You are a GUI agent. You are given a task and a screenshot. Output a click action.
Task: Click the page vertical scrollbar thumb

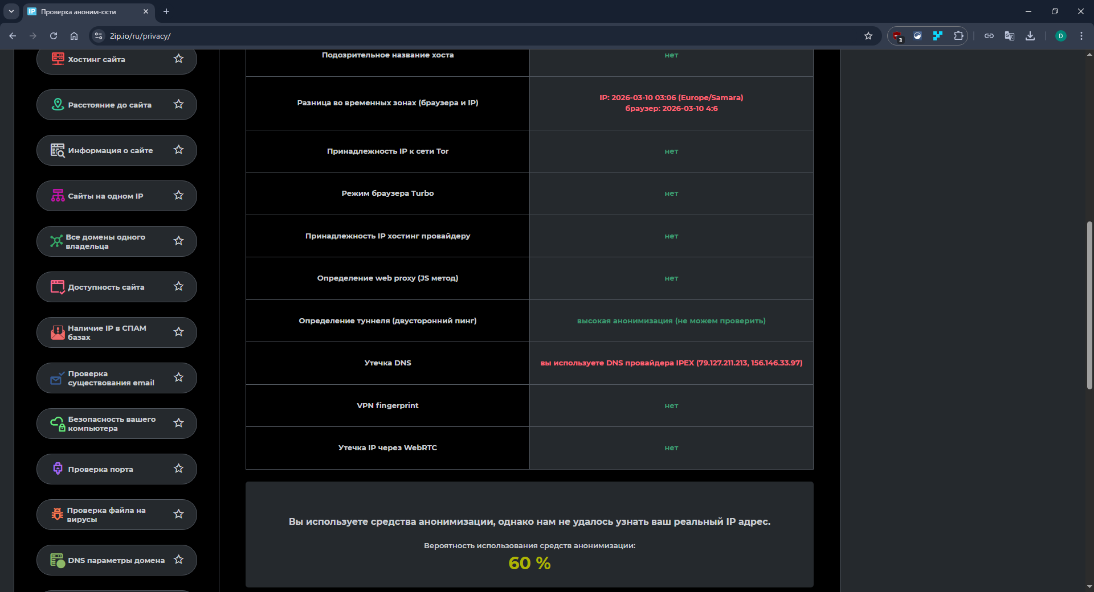1089,305
